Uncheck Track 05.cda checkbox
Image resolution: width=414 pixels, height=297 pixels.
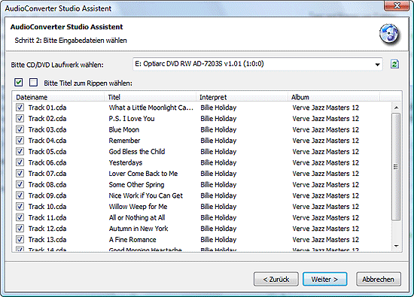click(20, 151)
